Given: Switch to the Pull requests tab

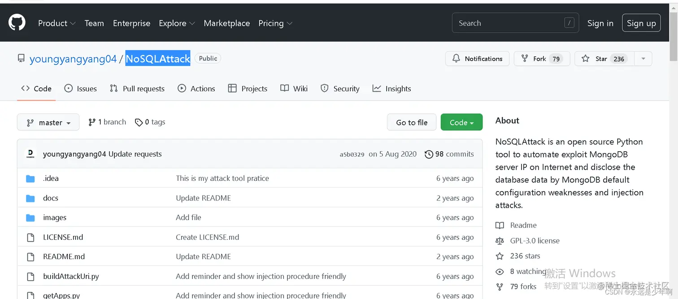Looking at the screenshot, I should click(137, 89).
